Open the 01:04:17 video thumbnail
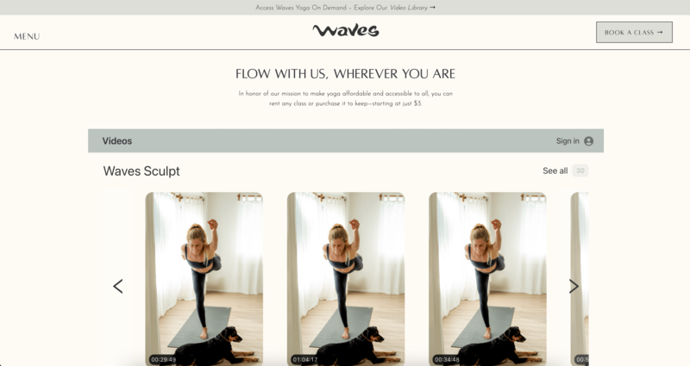The height and width of the screenshot is (366, 690). tap(346, 278)
